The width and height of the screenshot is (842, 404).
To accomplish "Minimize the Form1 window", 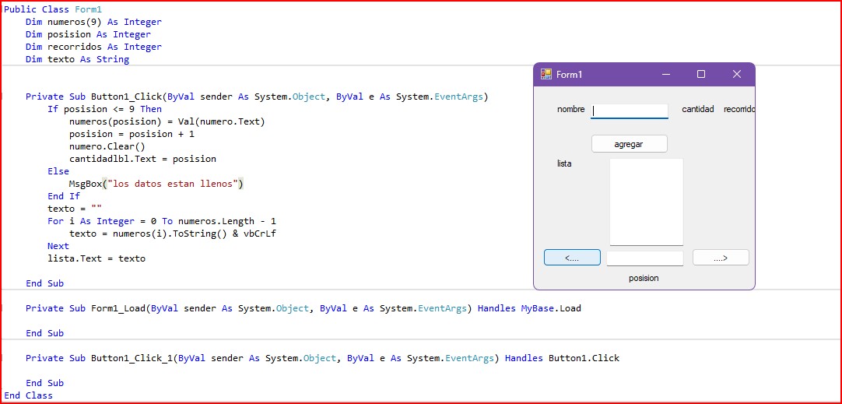I will [x=666, y=74].
